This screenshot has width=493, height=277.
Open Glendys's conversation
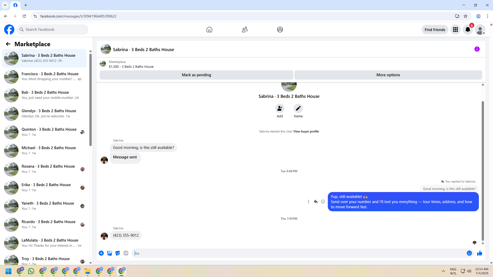tap(44, 113)
